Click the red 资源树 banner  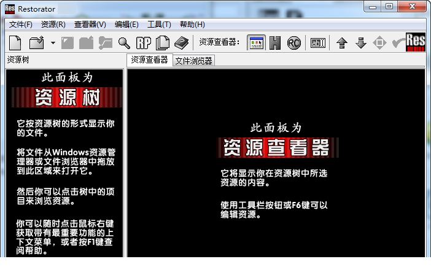point(67,97)
